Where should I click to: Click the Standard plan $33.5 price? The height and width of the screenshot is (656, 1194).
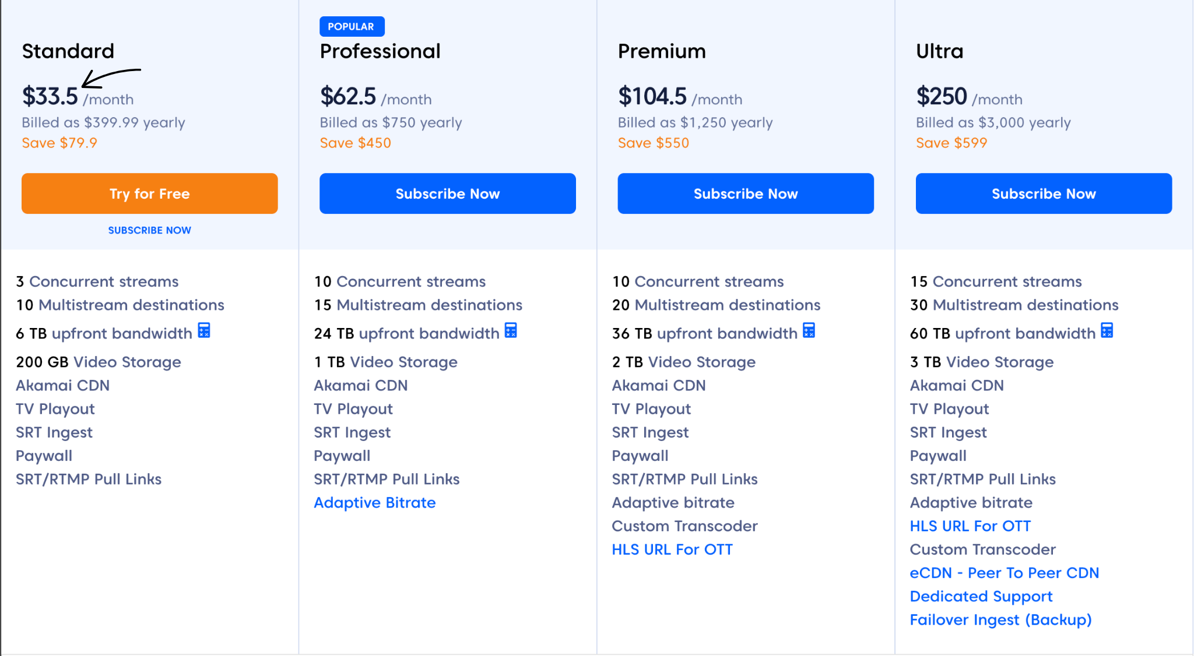(50, 97)
